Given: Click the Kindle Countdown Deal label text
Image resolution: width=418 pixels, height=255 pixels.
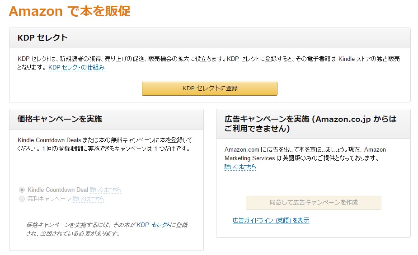Looking at the screenshot, I should (57, 190).
